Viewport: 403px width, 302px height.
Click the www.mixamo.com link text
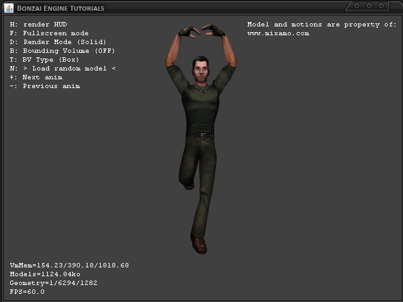[278, 33]
